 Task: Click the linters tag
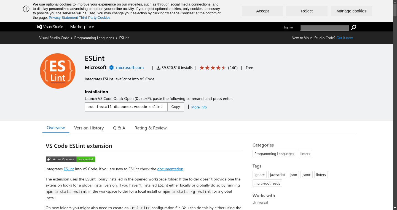coord(321,175)
